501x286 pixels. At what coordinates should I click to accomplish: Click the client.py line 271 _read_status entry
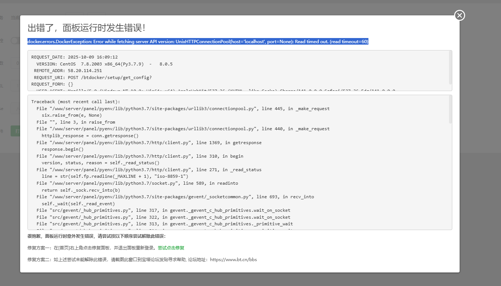[x=149, y=170]
